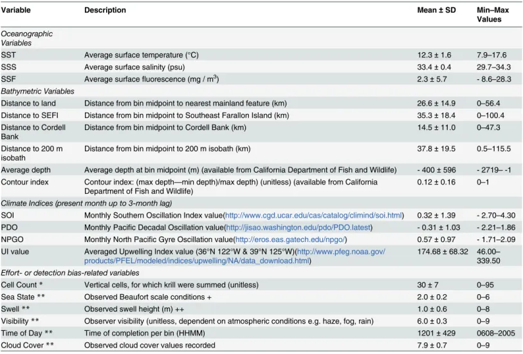This screenshot has height=354, width=523.
Task: Select the 'NPGO' variable cell
Action: point(12,239)
